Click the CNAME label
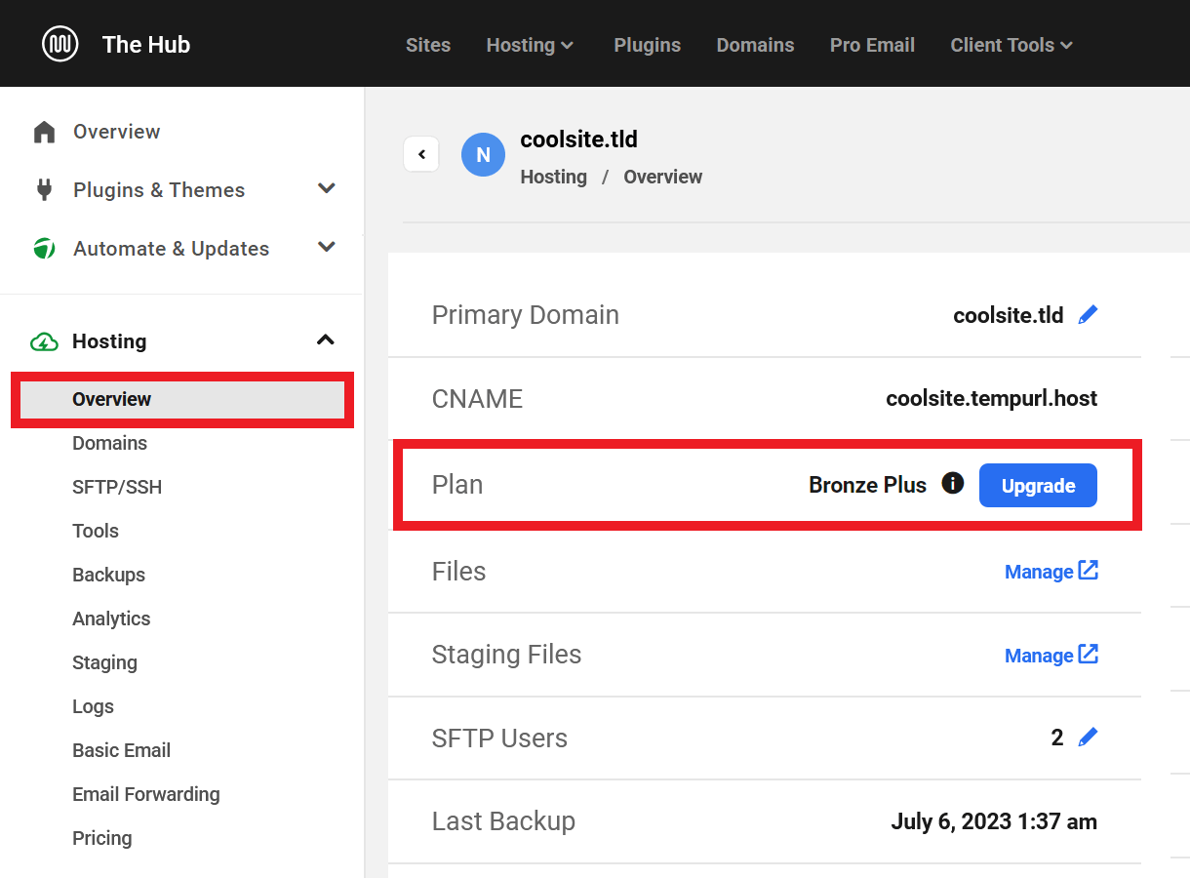 [478, 399]
